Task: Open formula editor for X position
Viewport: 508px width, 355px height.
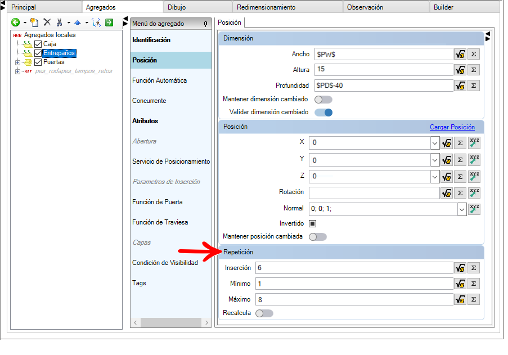Action: (x=447, y=143)
